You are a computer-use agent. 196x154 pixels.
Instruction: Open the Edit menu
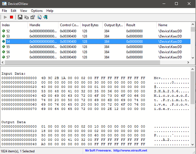14,11
